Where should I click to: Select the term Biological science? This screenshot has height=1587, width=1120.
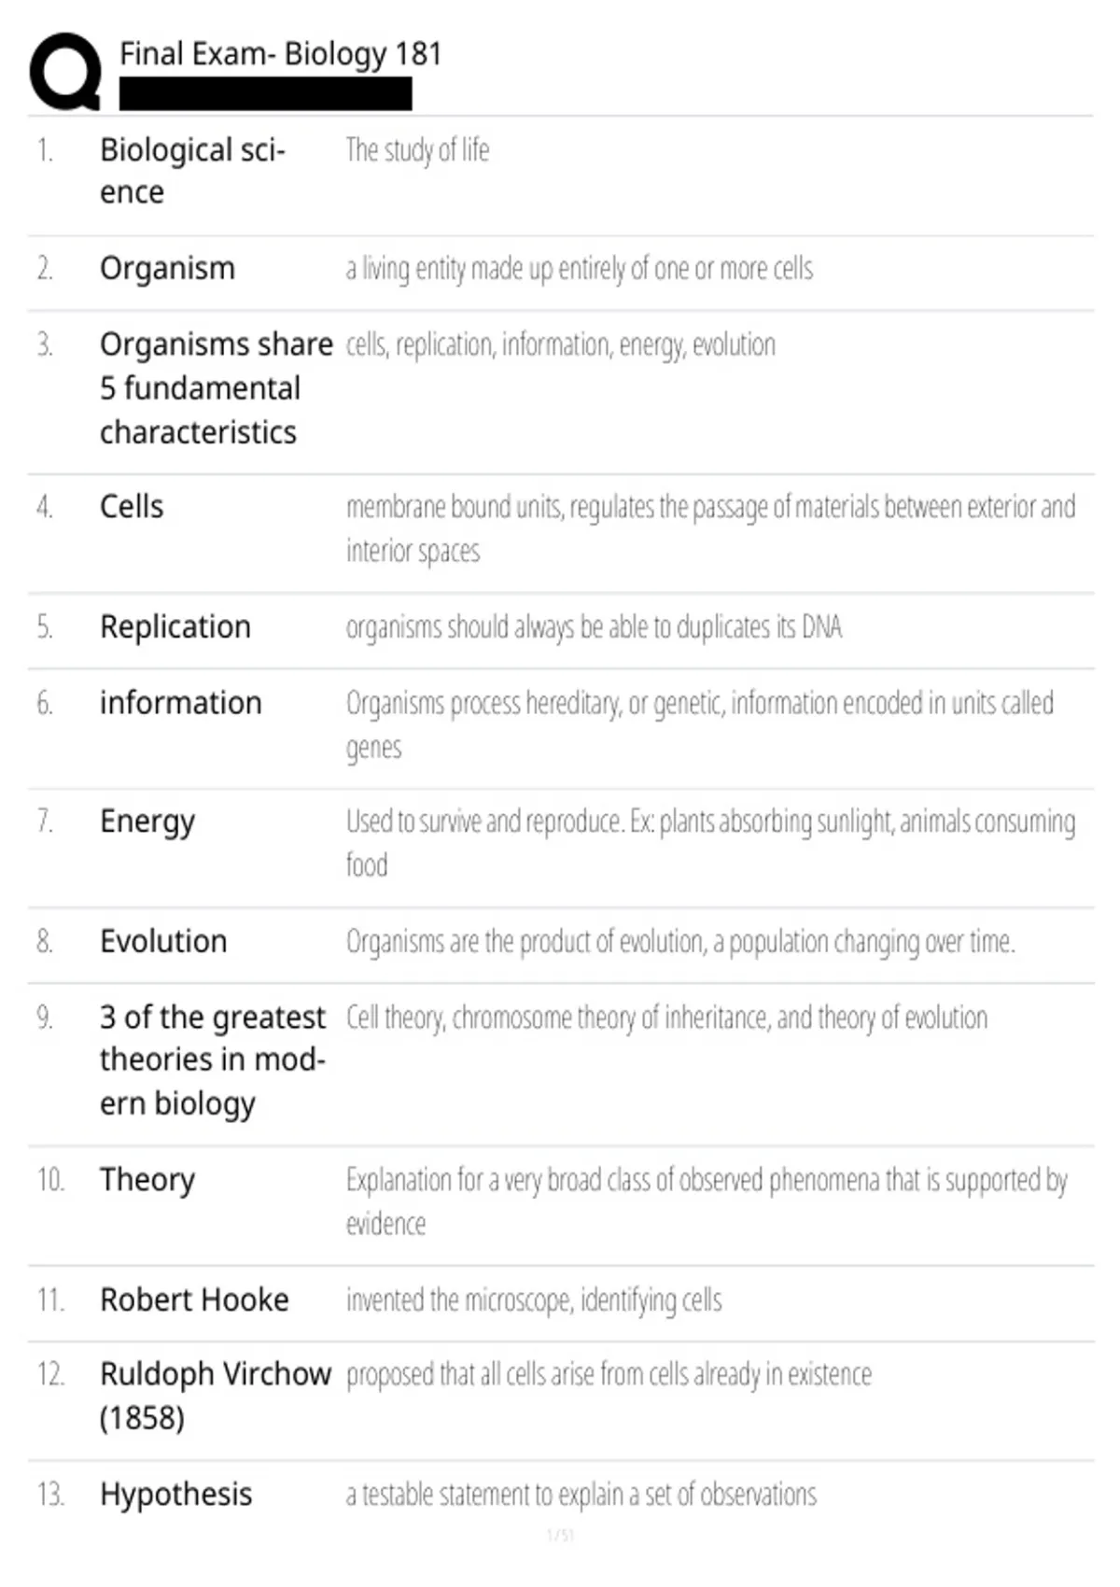pos(192,171)
